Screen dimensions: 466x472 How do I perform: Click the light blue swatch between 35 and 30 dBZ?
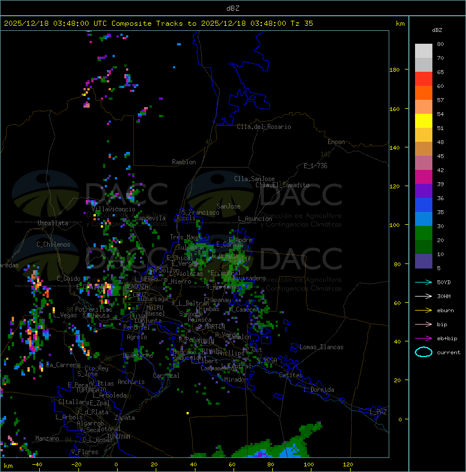(423, 219)
